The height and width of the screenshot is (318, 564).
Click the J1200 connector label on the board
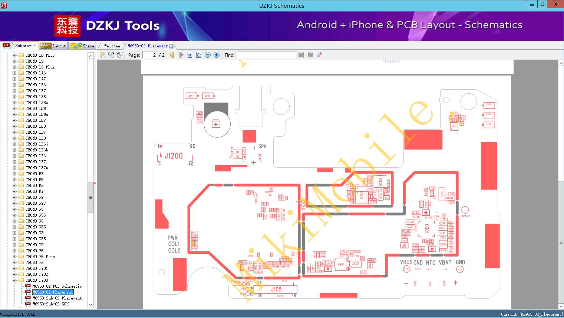click(174, 156)
